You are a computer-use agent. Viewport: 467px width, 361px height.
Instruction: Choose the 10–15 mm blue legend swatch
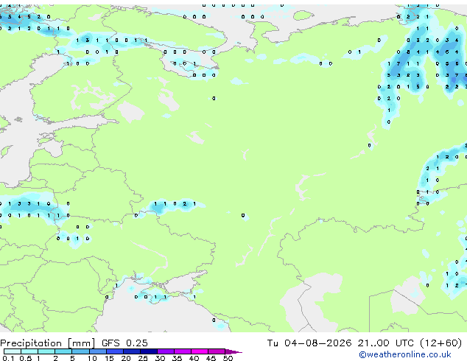point(98,351)
